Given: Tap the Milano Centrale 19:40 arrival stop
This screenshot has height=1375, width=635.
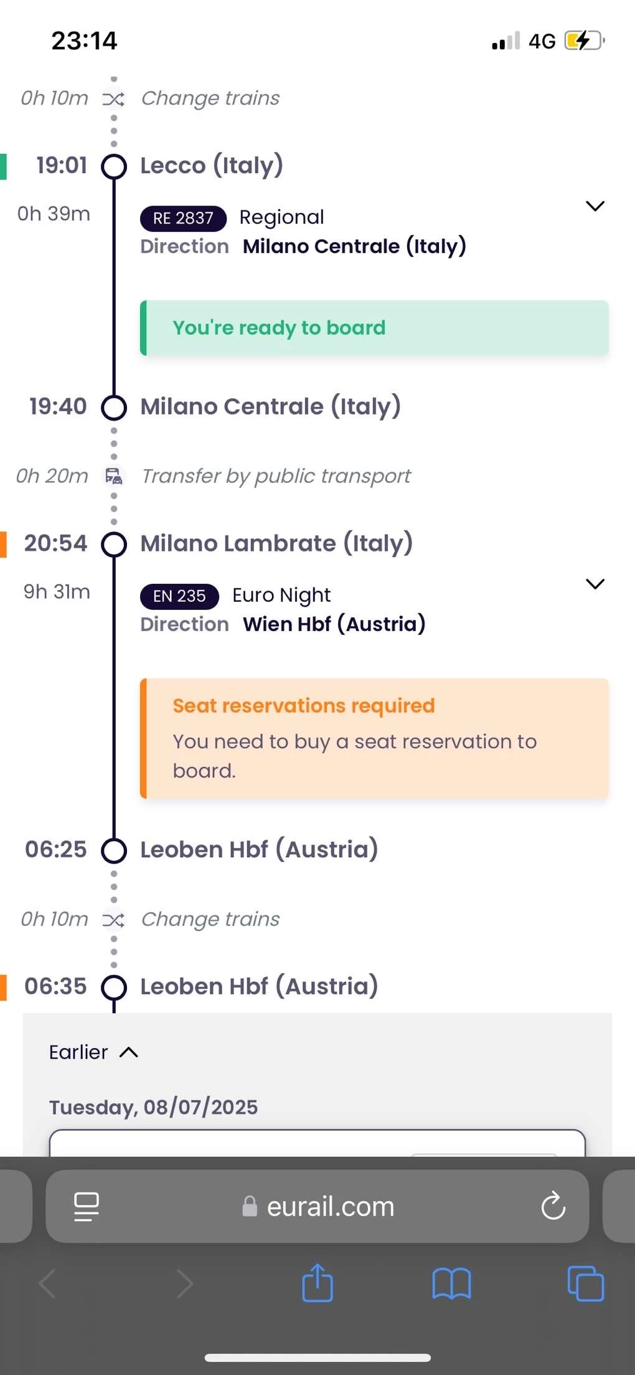Looking at the screenshot, I should (270, 407).
